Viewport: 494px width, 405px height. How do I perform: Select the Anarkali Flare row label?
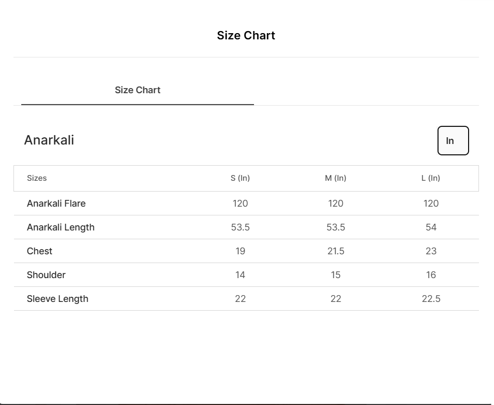click(x=56, y=204)
